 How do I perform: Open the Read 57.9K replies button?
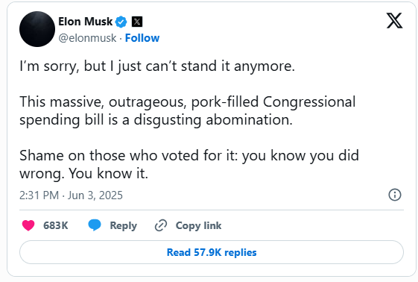click(212, 252)
